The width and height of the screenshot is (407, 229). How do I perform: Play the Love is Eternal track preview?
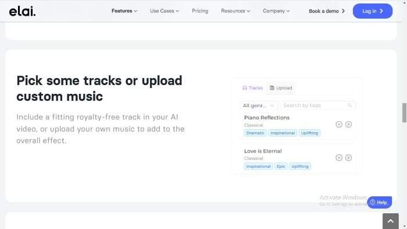348,158
